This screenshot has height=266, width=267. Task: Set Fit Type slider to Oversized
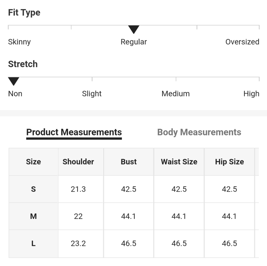tap(242, 42)
